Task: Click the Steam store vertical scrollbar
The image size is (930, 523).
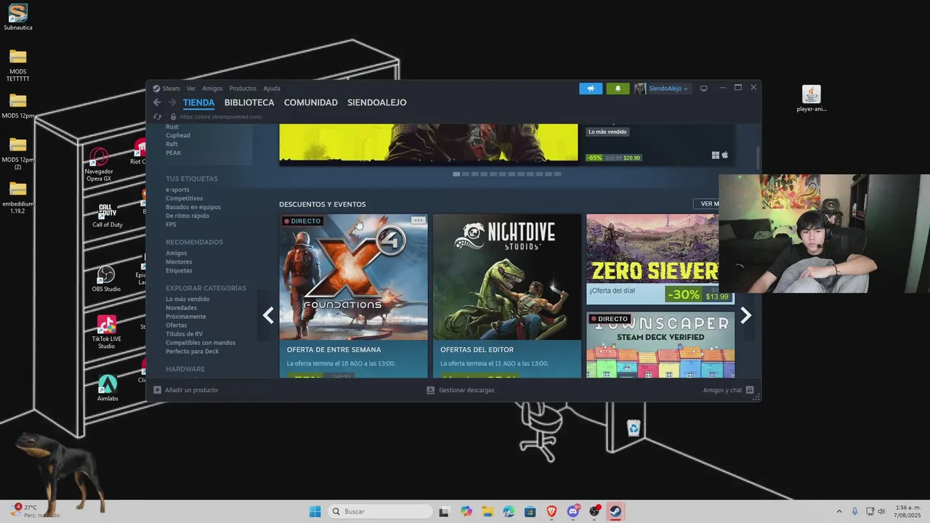Action: 759,157
